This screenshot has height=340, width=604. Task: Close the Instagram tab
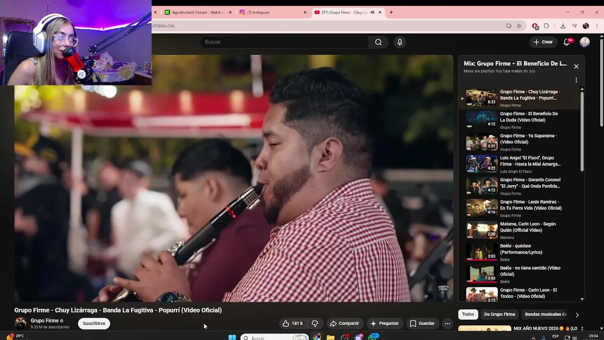305,12
